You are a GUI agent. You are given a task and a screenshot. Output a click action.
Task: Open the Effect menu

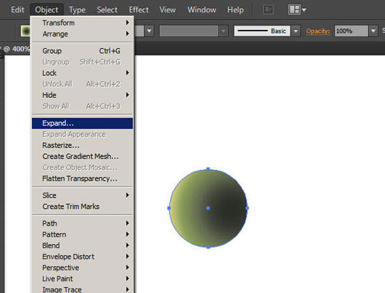tap(139, 10)
